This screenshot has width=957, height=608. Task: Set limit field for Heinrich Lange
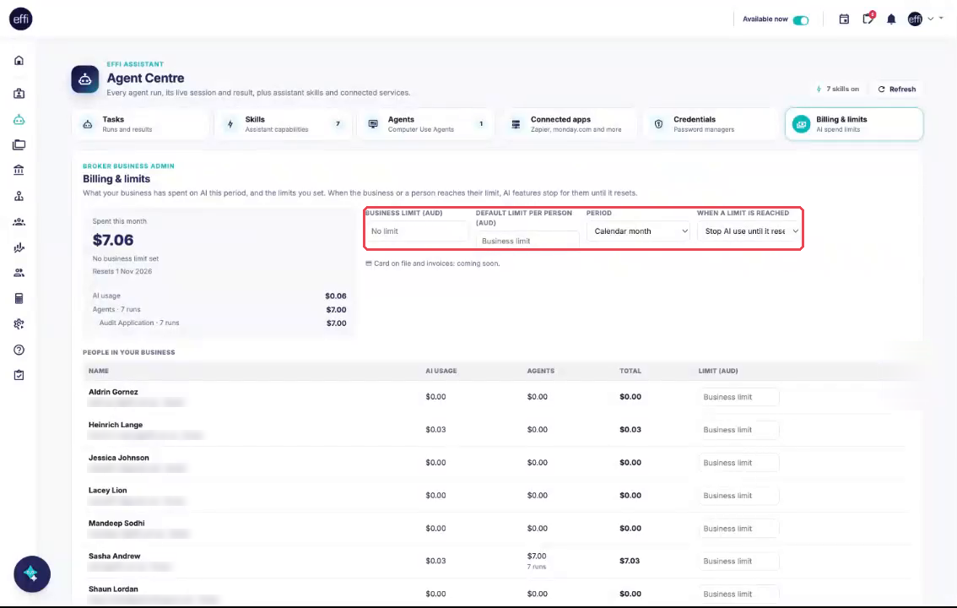click(738, 430)
